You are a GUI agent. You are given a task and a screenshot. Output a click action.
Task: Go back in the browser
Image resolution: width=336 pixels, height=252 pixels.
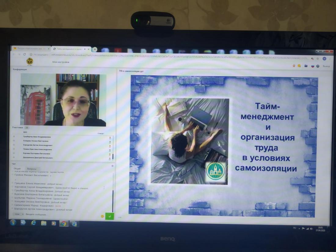click(14, 54)
